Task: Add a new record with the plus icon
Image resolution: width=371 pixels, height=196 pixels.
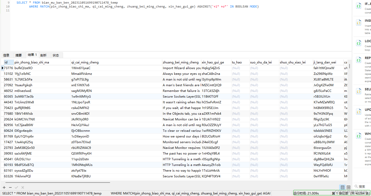Action: (x=4, y=187)
